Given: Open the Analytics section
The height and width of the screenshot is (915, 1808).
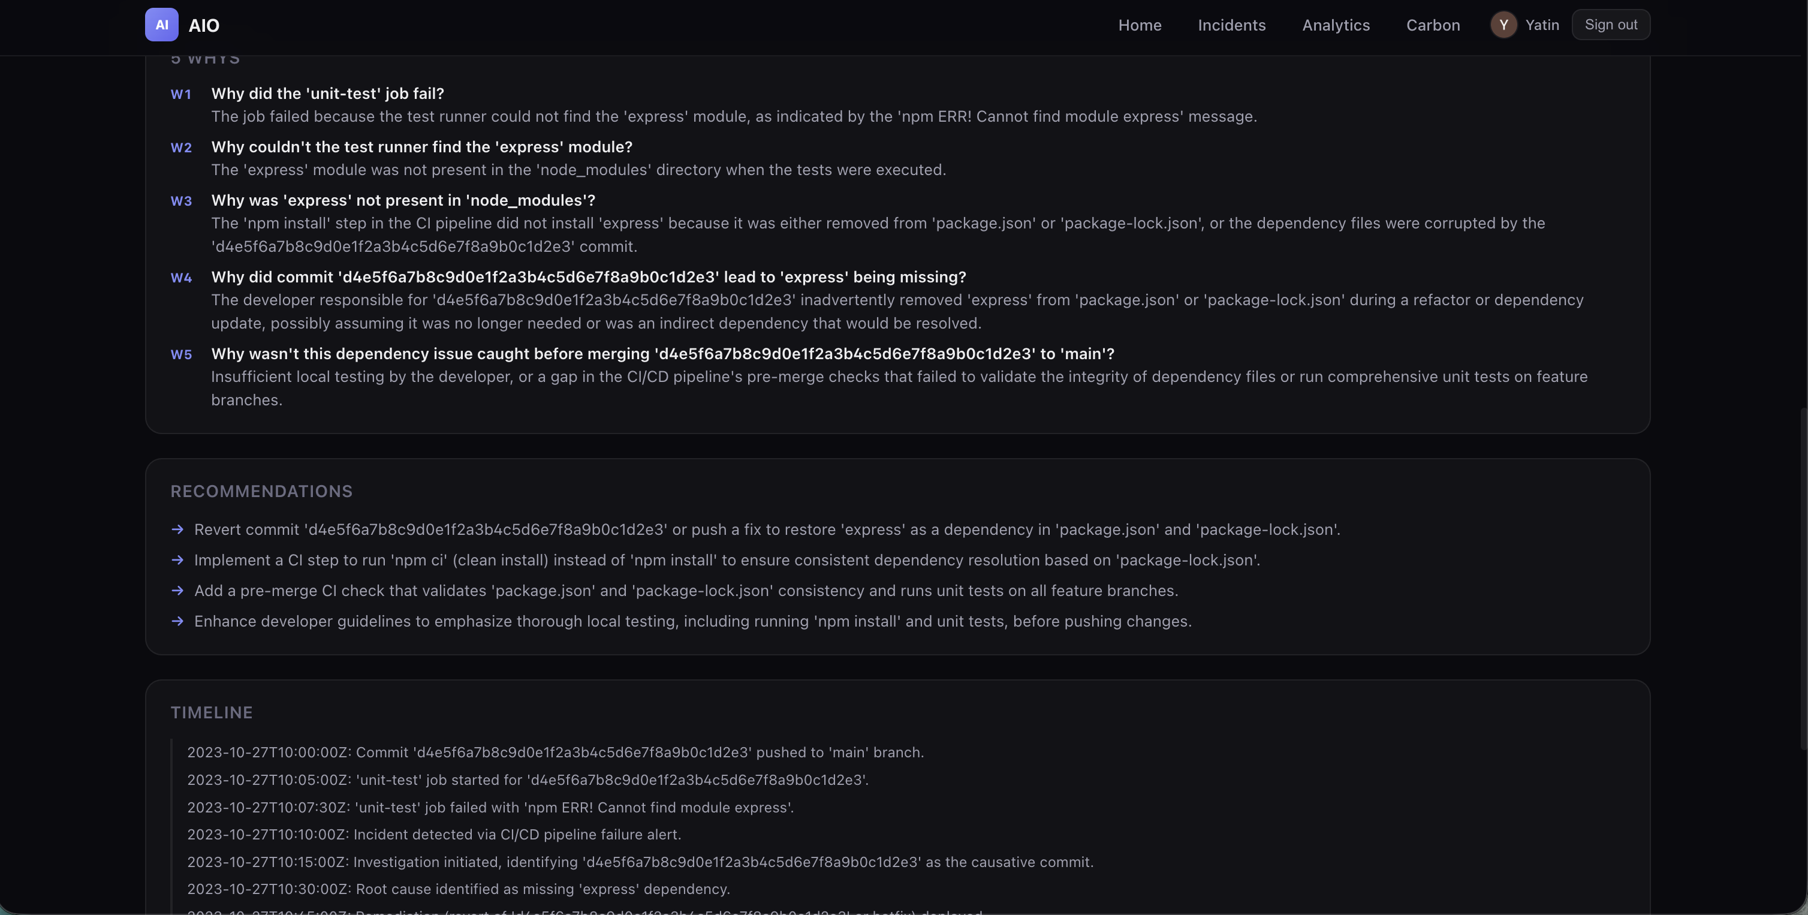Looking at the screenshot, I should (1336, 25).
